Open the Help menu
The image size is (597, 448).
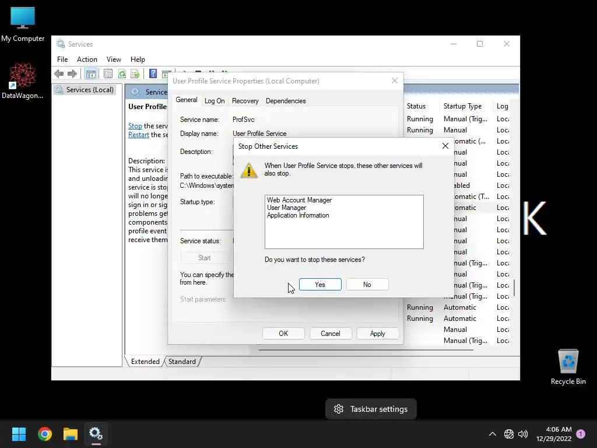(x=138, y=60)
